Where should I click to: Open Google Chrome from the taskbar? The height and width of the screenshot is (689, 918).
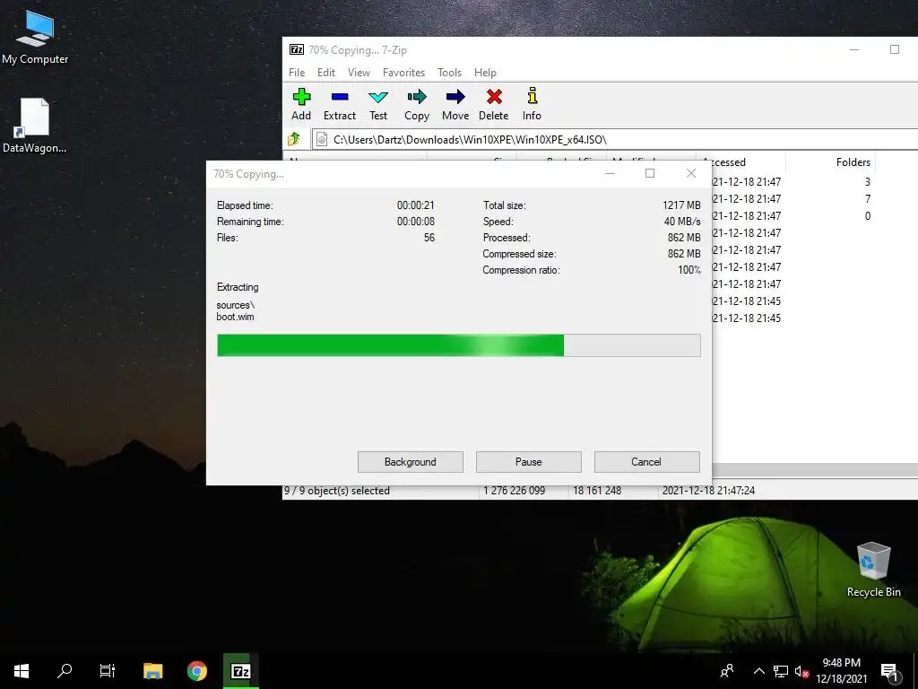(196, 671)
